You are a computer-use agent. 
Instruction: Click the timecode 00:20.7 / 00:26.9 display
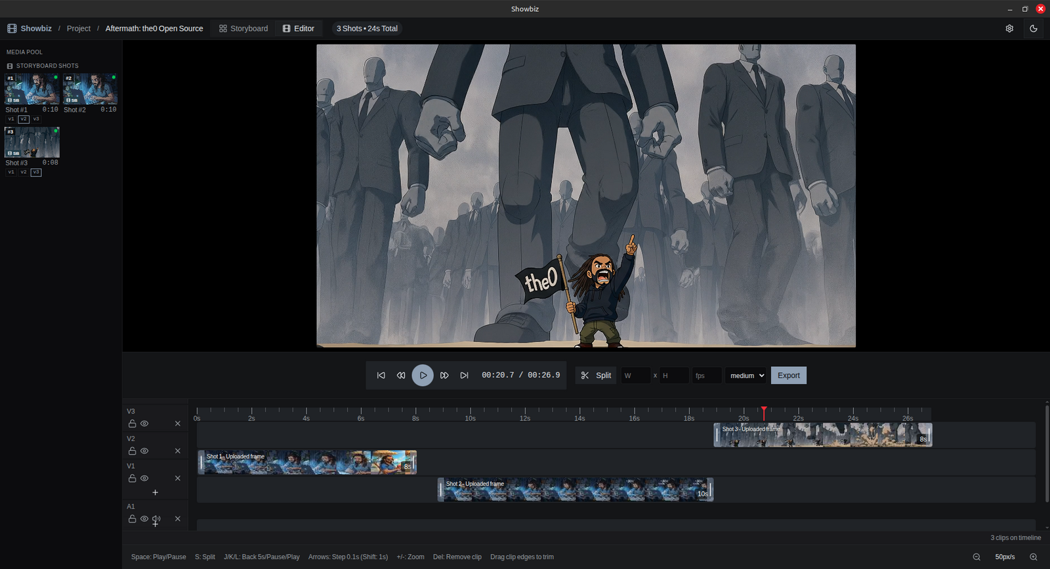(521, 375)
